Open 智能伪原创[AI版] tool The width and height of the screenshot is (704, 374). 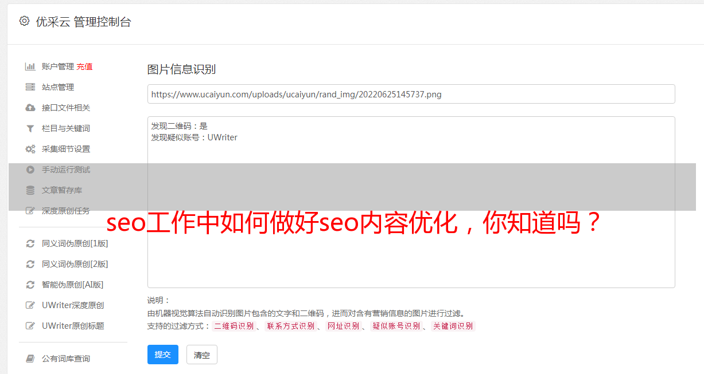73,285
